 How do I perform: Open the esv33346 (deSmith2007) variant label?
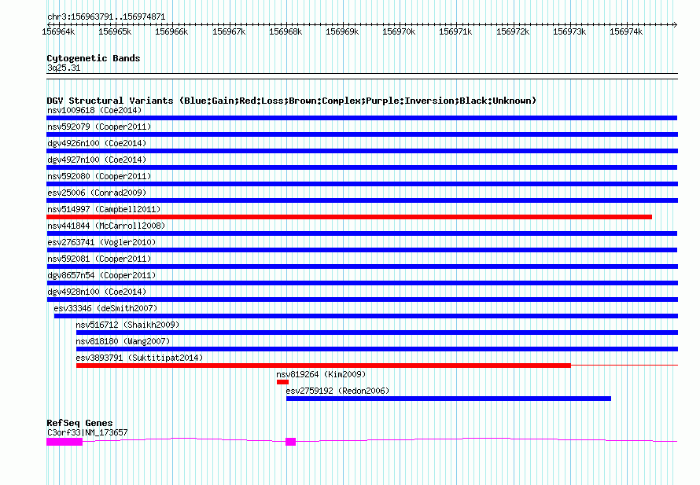(105, 308)
